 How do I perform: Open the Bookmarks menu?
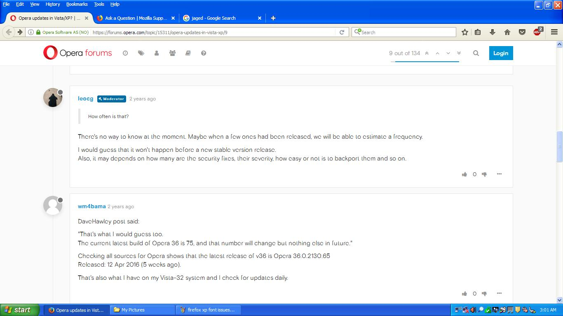[x=77, y=4]
